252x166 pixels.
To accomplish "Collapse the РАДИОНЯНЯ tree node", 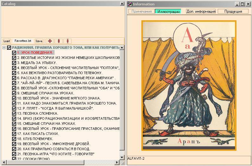I will point(4,48).
